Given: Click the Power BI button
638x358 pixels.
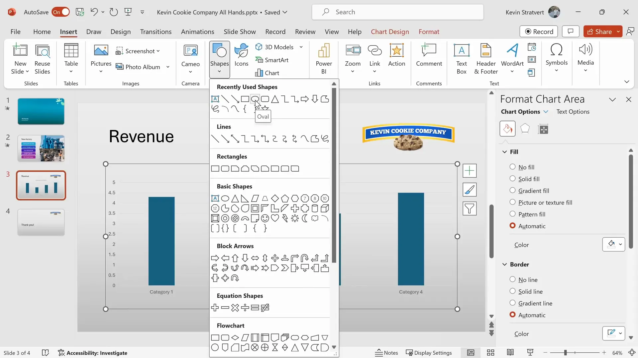Looking at the screenshot, I should [x=324, y=59].
